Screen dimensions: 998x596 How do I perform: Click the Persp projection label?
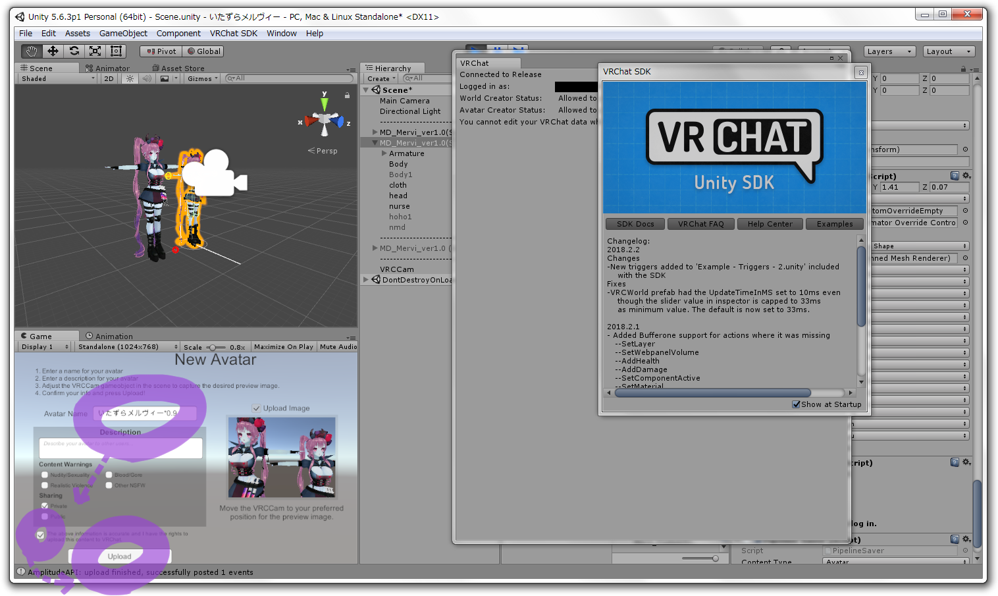tap(323, 151)
